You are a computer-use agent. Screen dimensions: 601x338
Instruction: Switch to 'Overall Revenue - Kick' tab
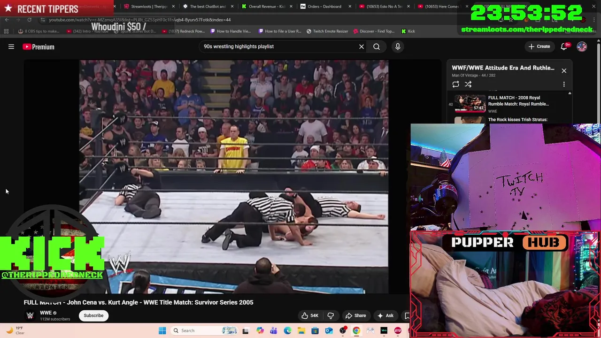267,7
